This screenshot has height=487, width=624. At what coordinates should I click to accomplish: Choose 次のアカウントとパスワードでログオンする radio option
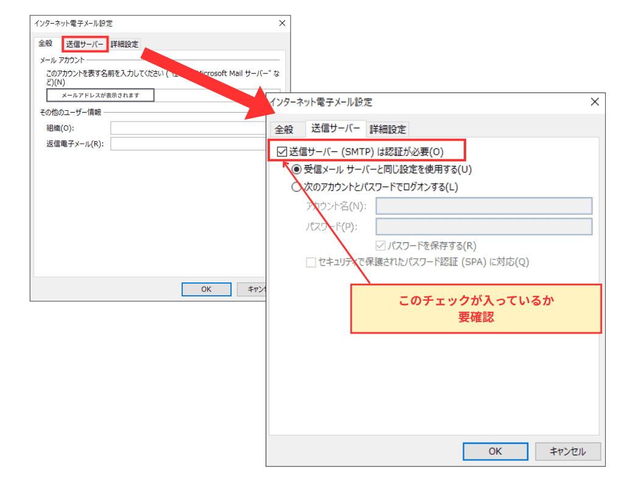(297, 187)
